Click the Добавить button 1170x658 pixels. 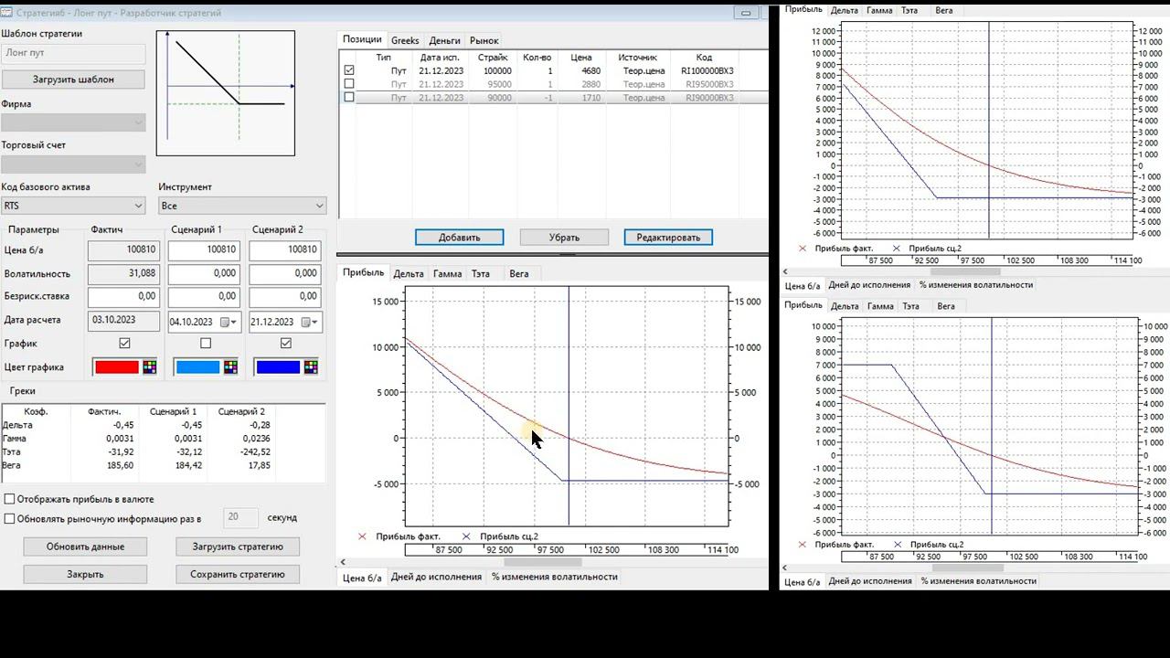coord(459,238)
